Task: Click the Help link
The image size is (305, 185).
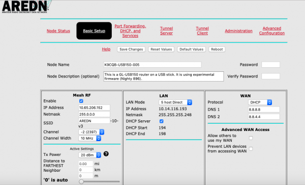Action: (x=106, y=49)
